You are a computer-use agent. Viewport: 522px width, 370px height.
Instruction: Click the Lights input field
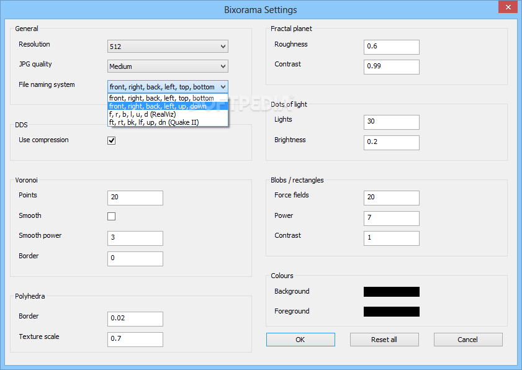pyautogui.click(x=392, y=122)
